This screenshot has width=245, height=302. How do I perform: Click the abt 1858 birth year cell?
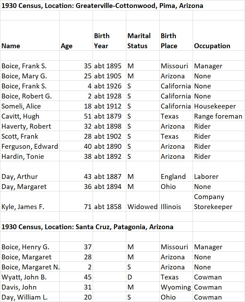(108, 207)
